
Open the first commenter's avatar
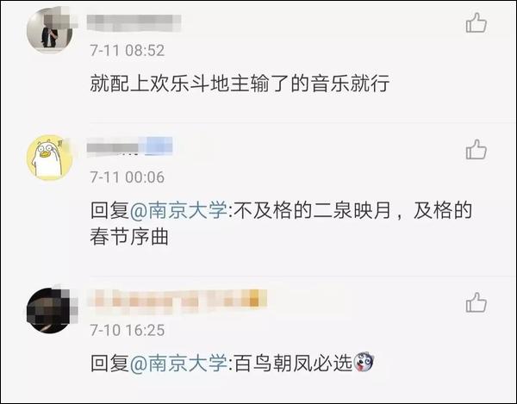click(x=49, y=31)
